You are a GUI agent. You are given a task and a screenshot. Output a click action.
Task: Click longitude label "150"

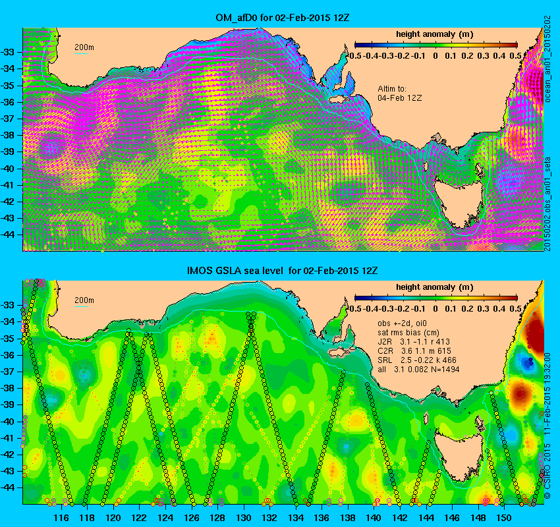click(504, 518)
